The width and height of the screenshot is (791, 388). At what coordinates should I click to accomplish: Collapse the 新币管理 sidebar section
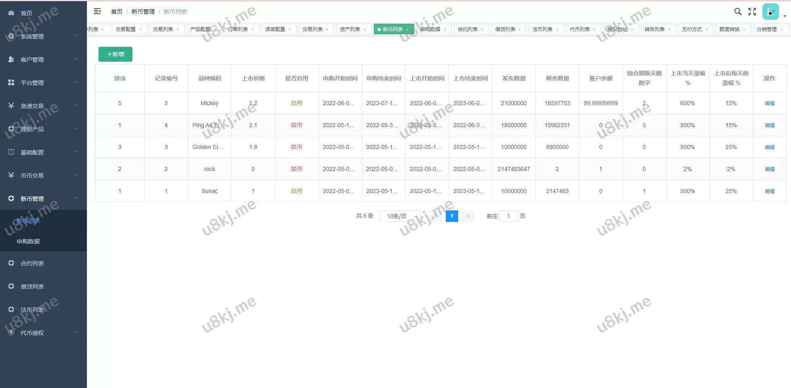[x=76, y=199]
